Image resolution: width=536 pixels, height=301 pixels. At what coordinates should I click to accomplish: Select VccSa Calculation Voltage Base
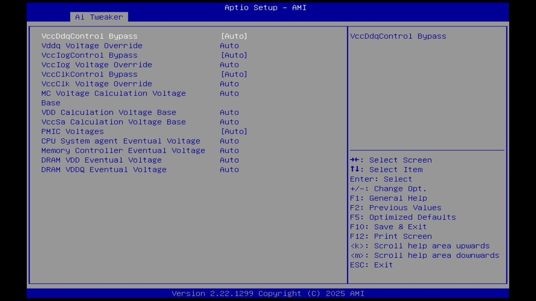[x=113, y=122]
